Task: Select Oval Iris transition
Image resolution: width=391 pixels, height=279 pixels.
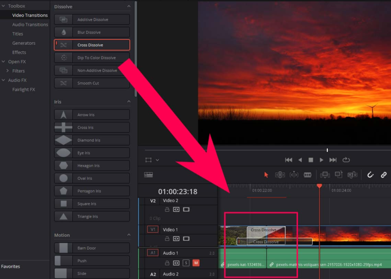Action: (x=92, y=178)
